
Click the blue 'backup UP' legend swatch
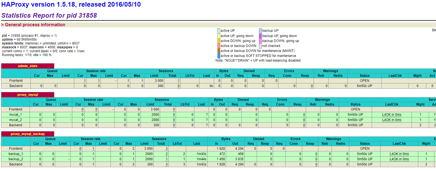tap(260, 31)
